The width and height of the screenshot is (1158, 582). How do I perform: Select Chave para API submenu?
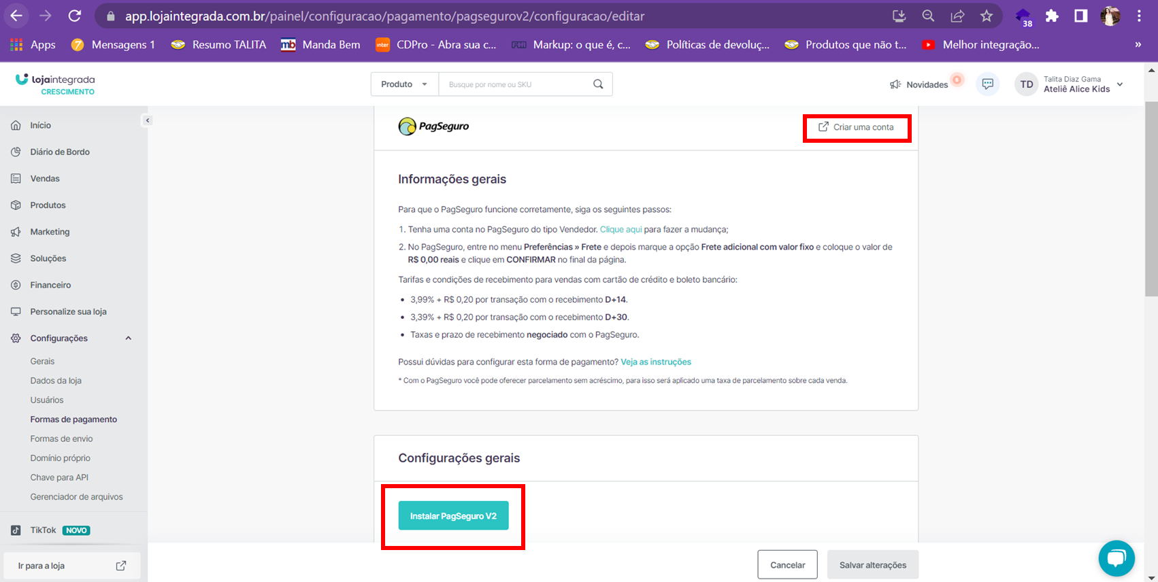[59, 477]
